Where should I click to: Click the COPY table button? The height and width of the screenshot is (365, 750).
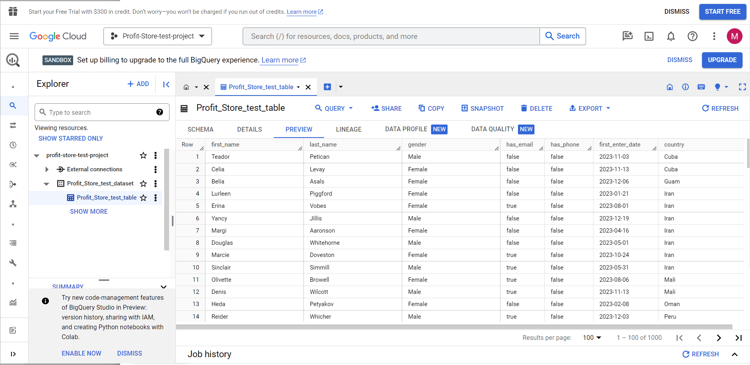click(431, 108)
